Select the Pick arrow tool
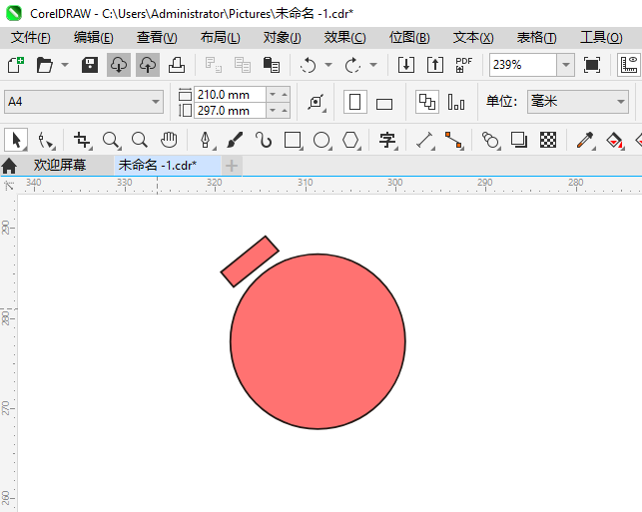The image size is (642, 512). [x=16, y=140]
